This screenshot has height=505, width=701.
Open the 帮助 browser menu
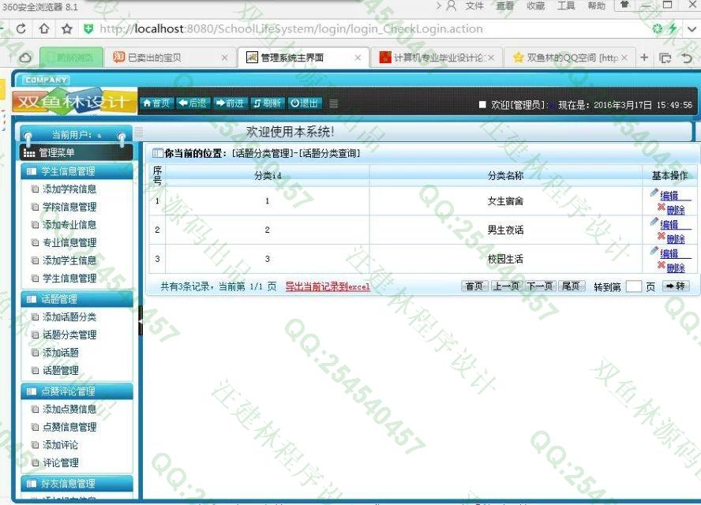(596, 6)
